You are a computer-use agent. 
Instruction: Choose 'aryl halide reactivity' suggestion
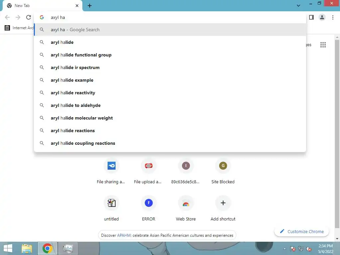[170, 93]
